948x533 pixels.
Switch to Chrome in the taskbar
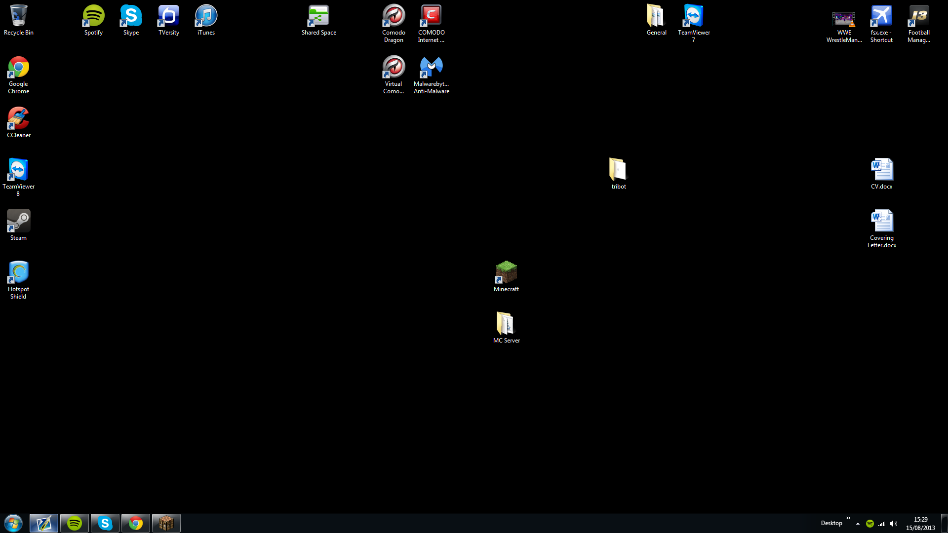pos(135,523)
